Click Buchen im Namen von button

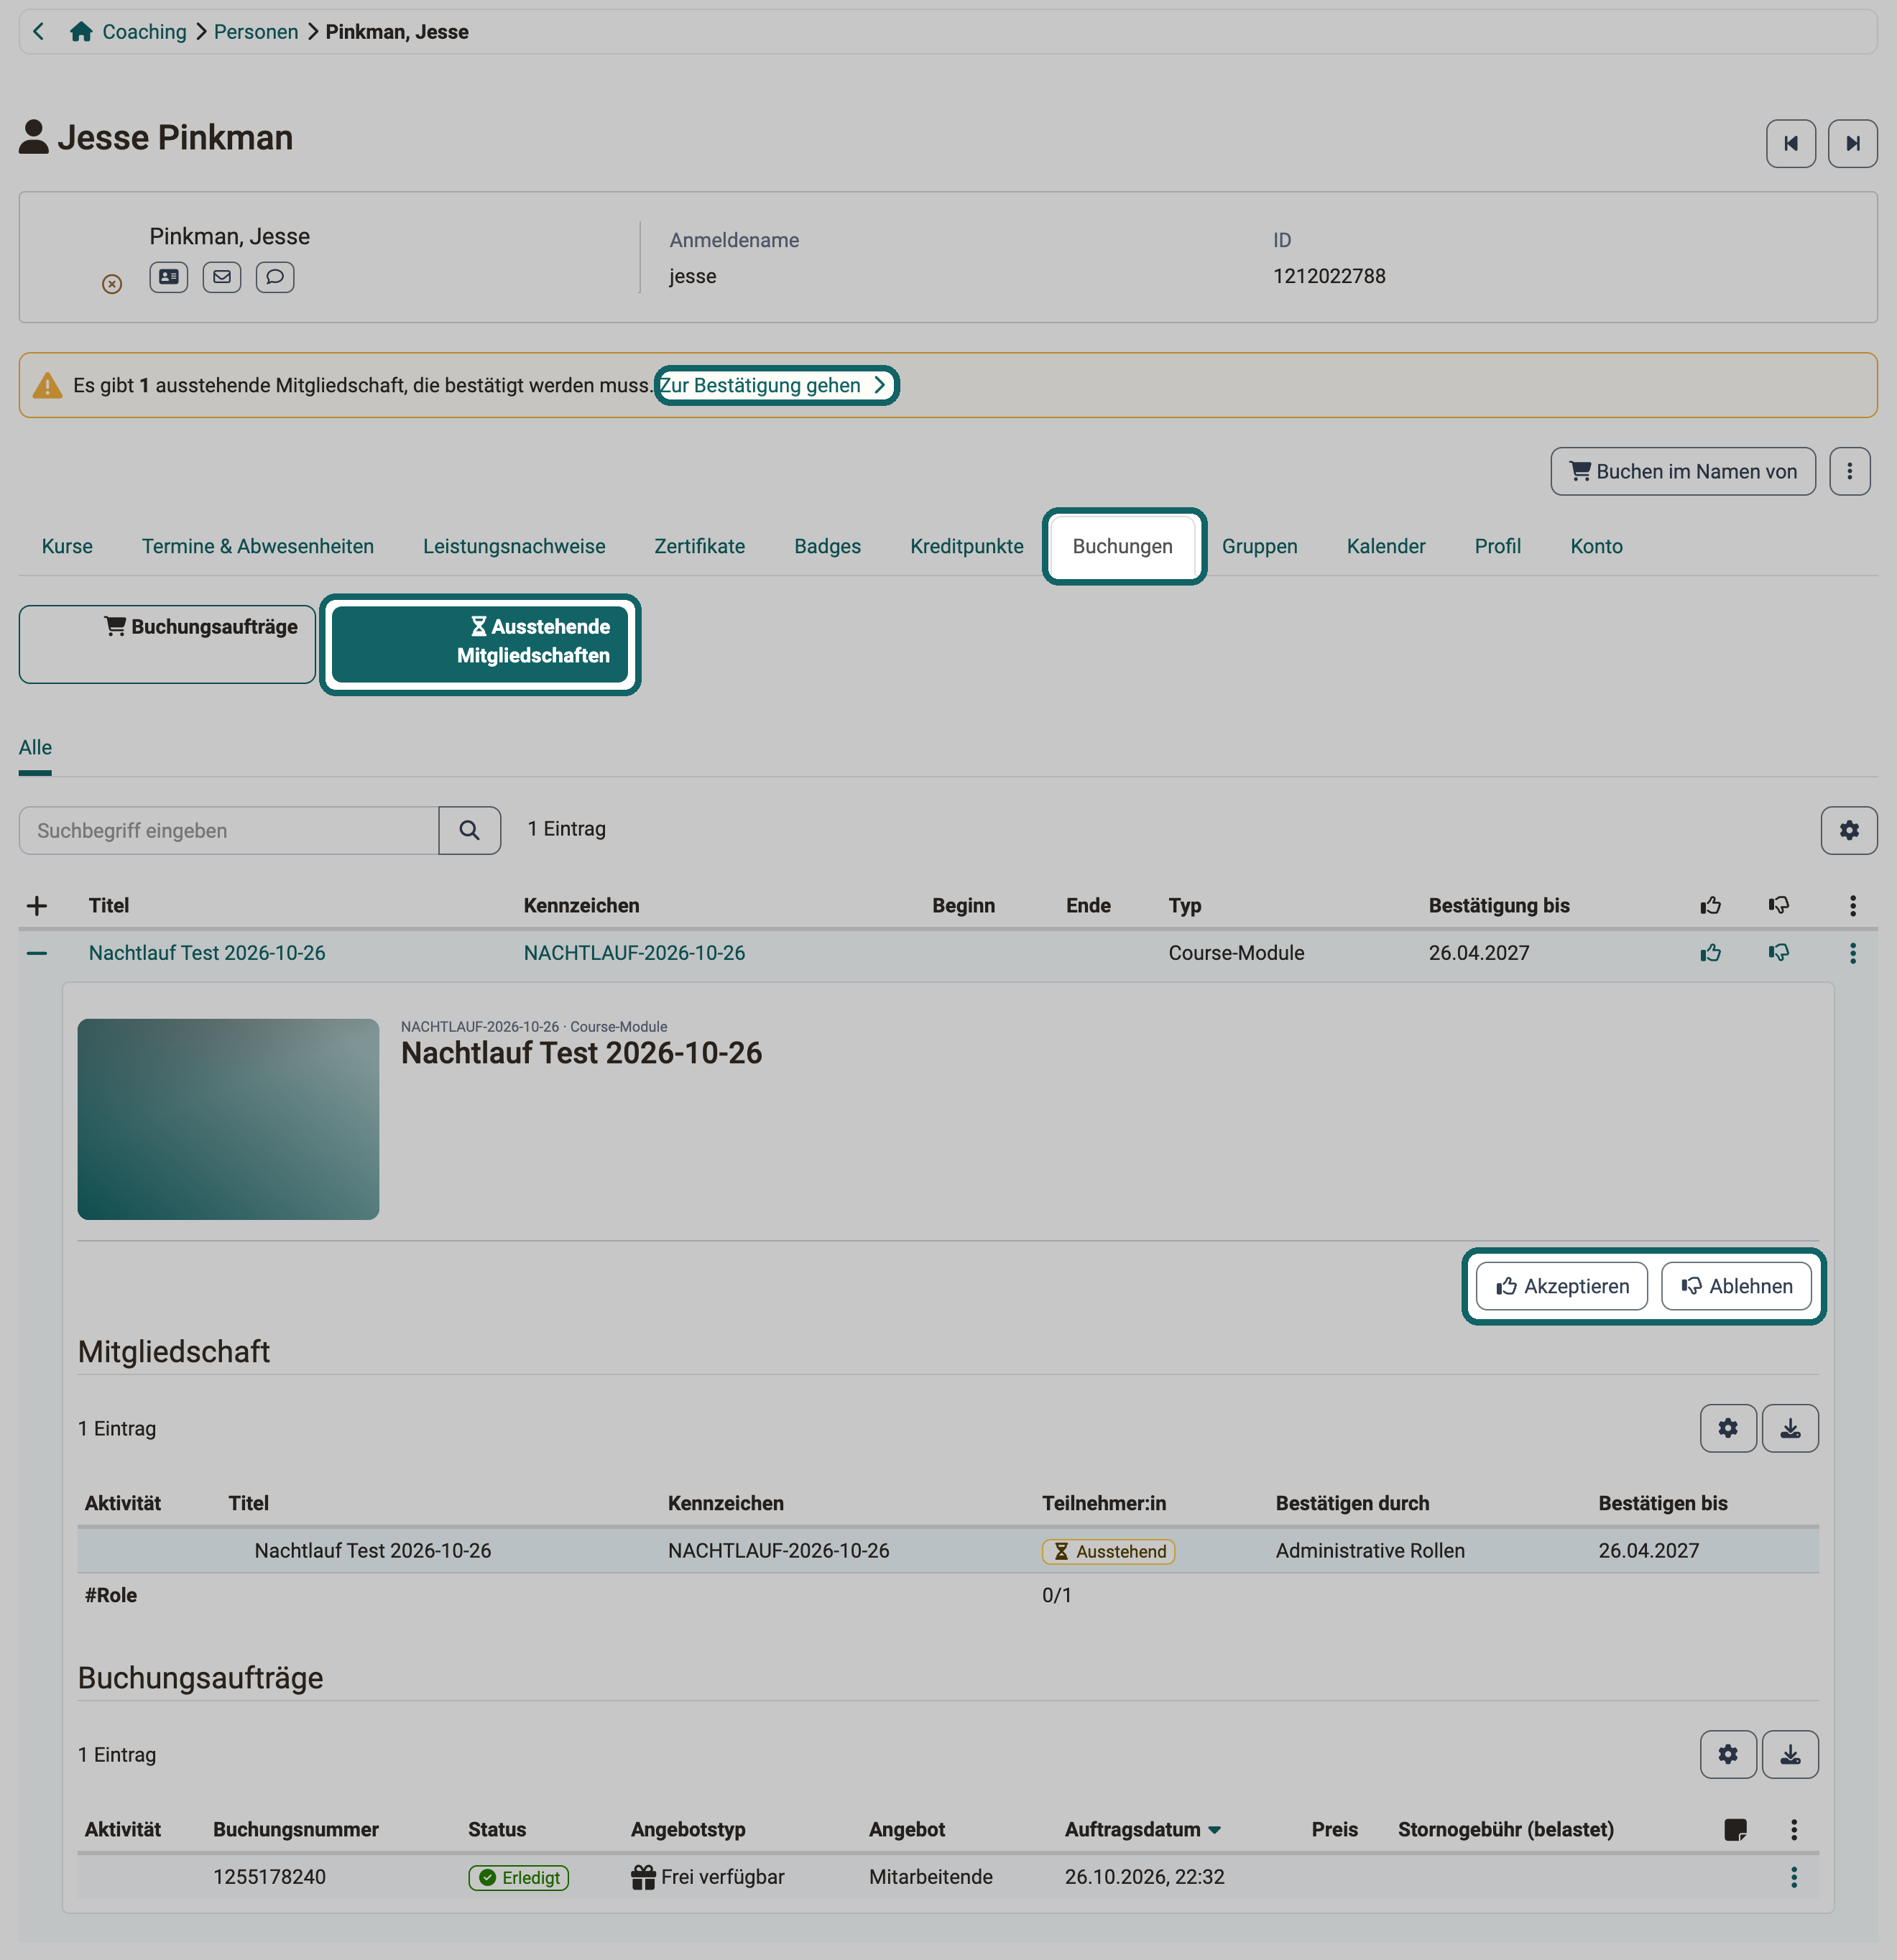(x=1683, y=471)
